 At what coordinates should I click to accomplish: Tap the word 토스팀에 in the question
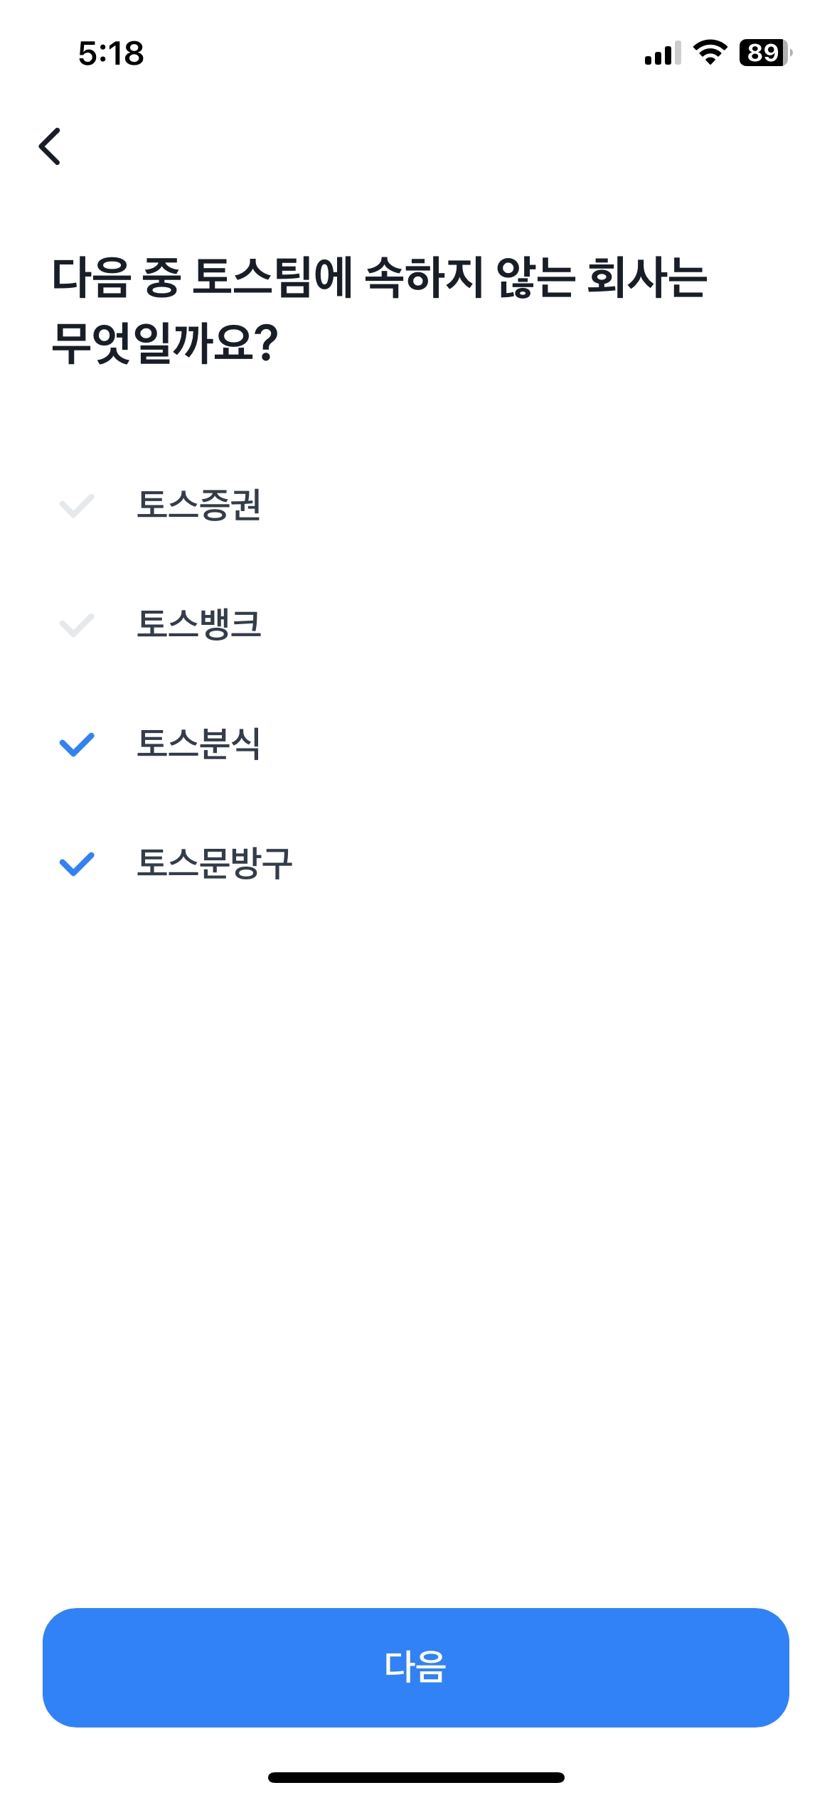[272, 277]
